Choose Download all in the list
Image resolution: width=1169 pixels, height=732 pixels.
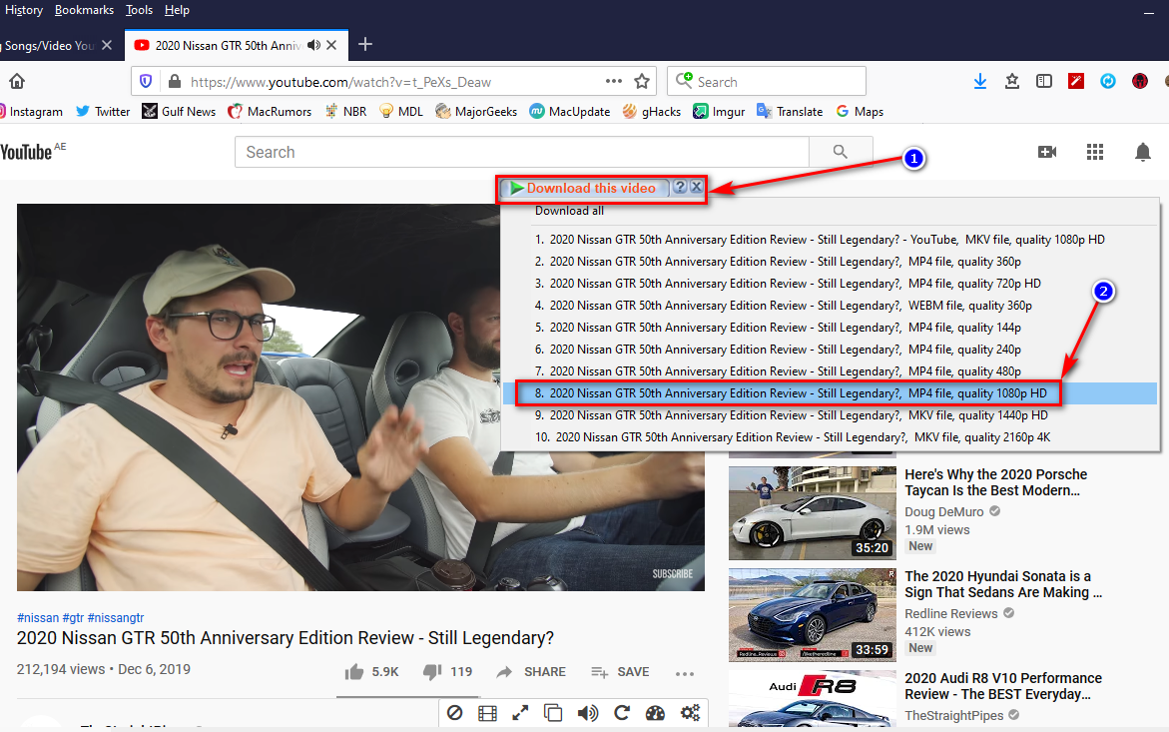570,211
